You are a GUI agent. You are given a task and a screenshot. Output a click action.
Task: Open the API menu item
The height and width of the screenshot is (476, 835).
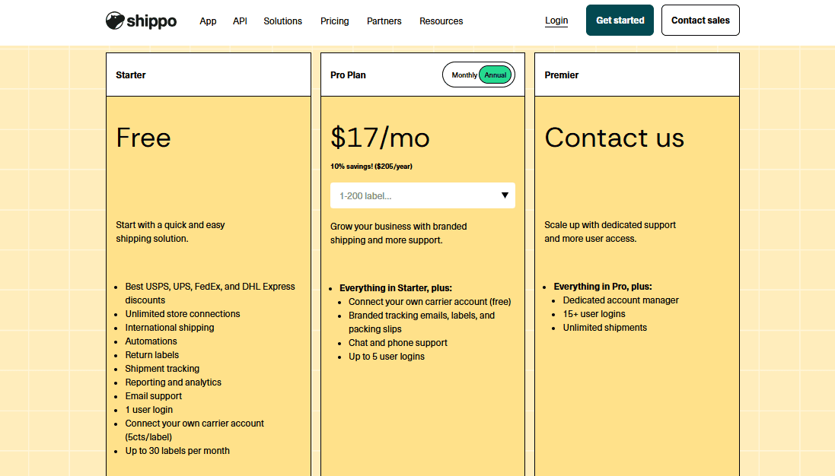[x=240, y=21]
